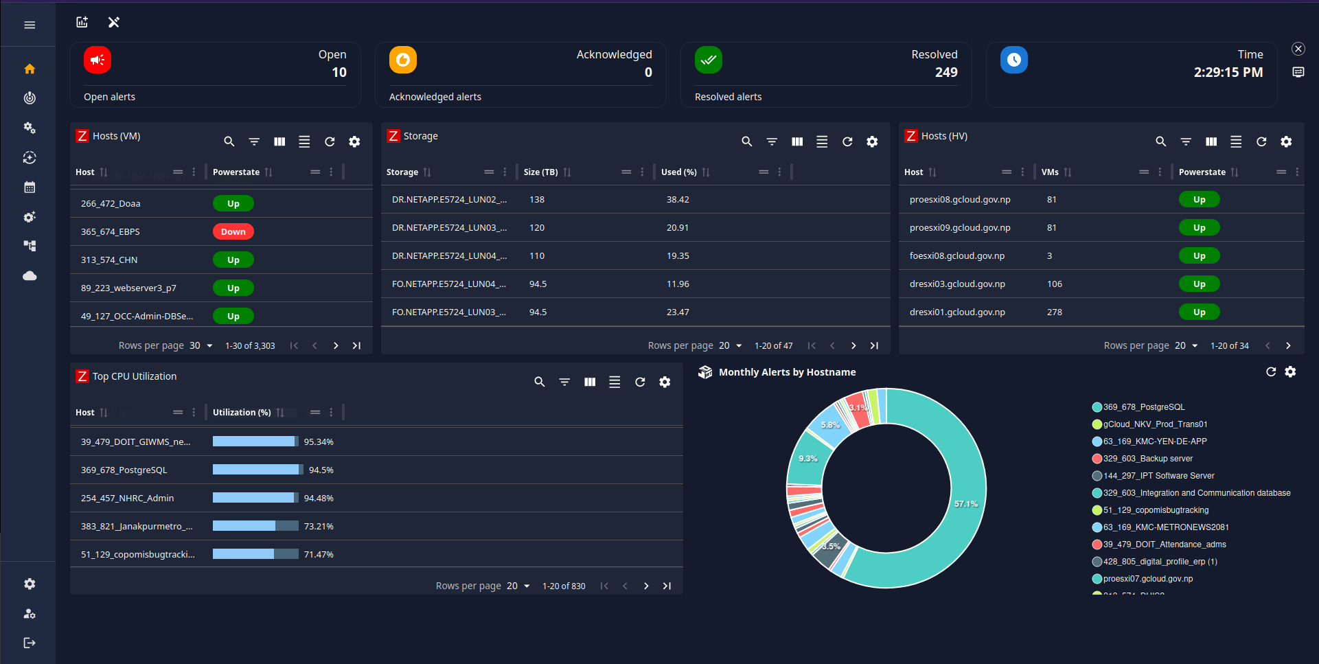Image resolution: width=1319 pixels, height=664 pixels.
Task: Open the calendar icon in the sidebar
Action: click(x=29, y=187)
